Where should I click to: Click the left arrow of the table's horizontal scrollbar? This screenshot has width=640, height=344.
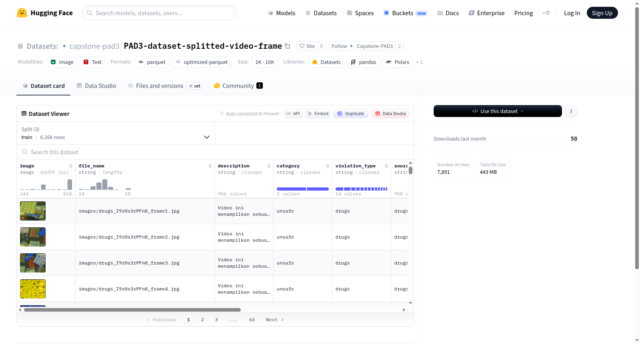(x=20, y=310)
